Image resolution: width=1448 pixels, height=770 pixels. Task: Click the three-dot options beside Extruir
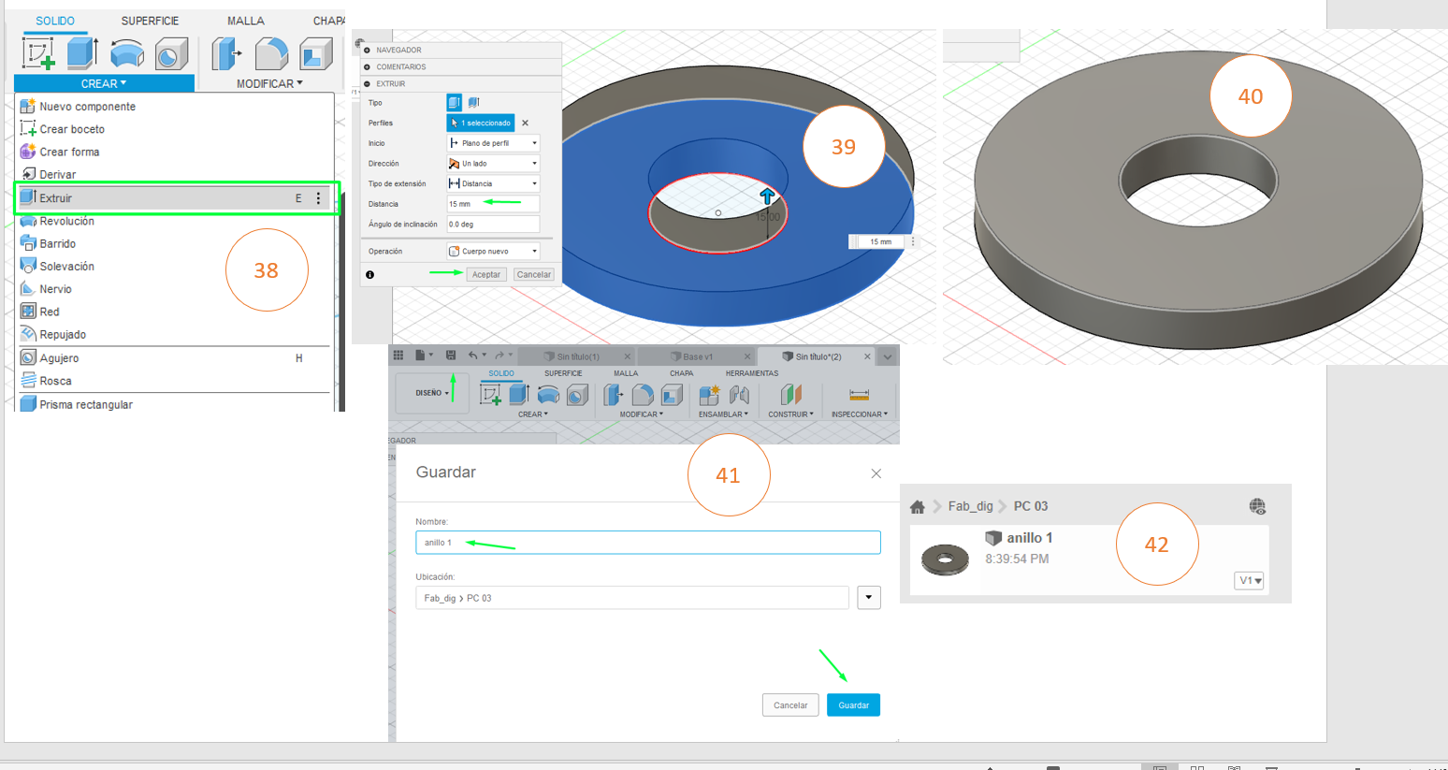(319, 198)
